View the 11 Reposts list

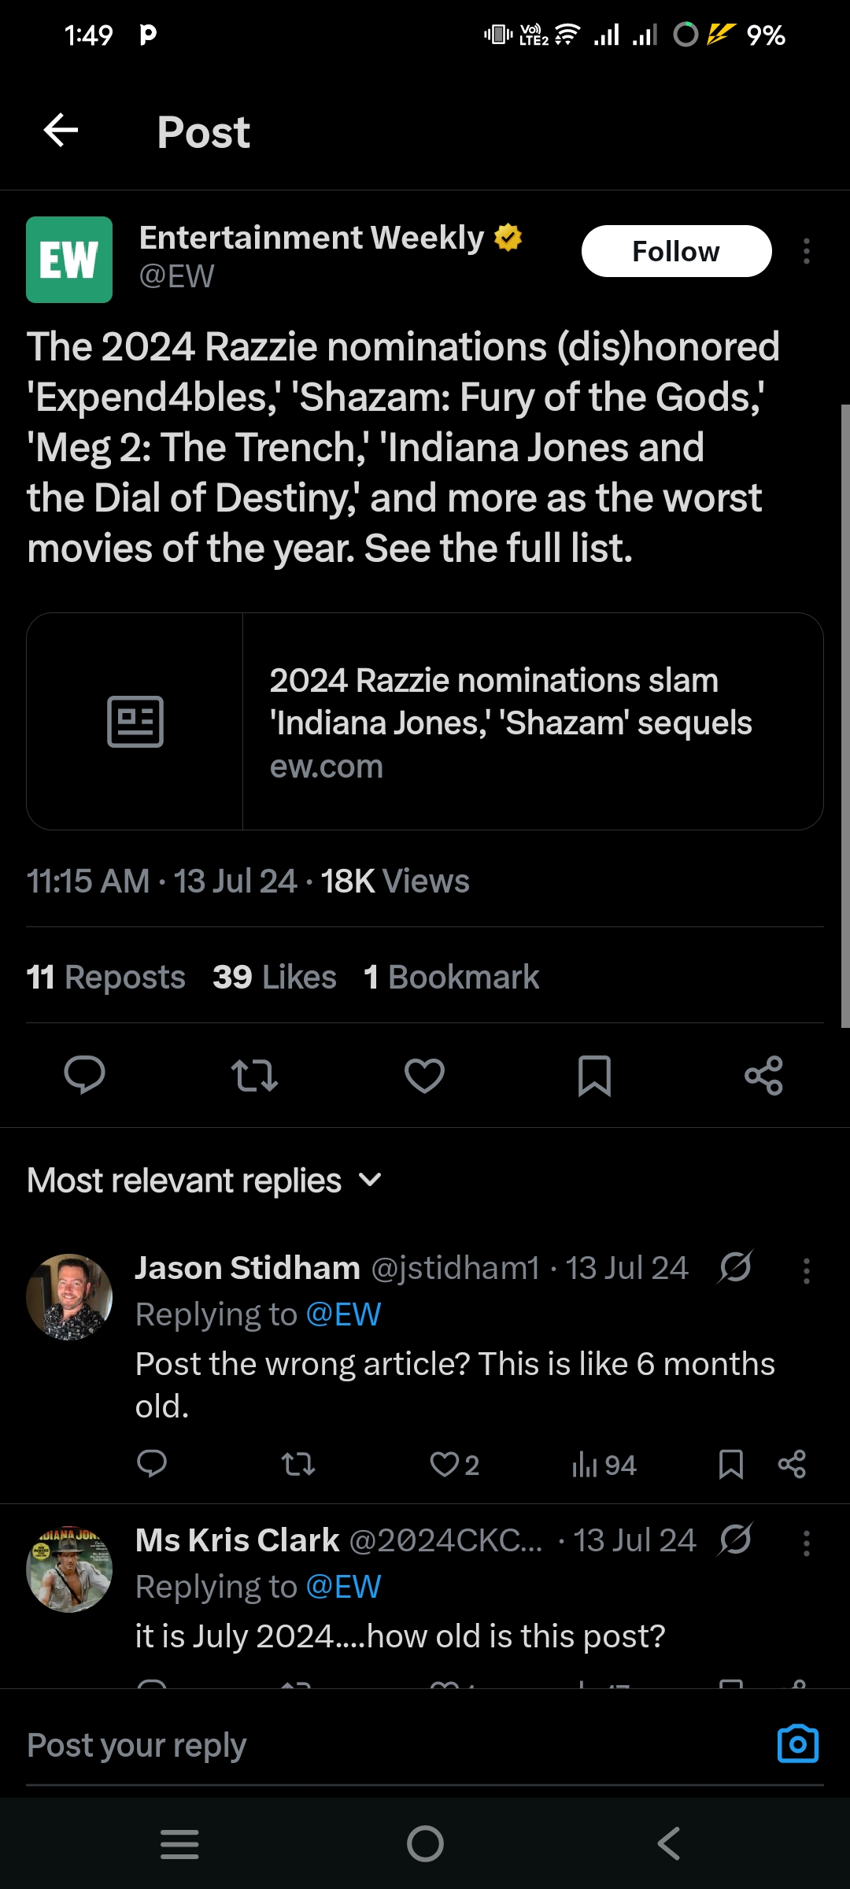(105, 977)
